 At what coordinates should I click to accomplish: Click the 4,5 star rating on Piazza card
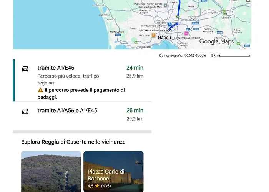(x=99, y=186)
